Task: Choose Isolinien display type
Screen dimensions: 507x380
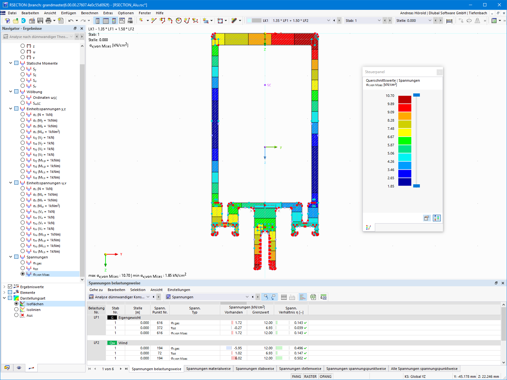Action: point(16,309)
